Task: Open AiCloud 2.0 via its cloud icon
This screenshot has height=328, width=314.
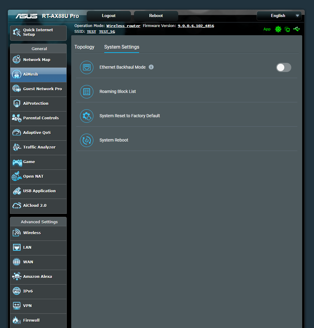Action: pos(17,205)
